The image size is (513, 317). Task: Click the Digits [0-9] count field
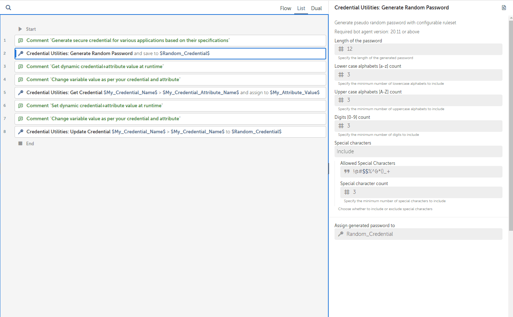click(x=418, y=126)
